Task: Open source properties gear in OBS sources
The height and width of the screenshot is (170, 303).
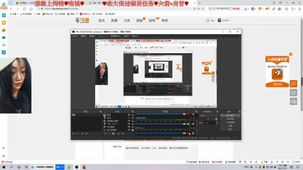Action: [113, 133]
